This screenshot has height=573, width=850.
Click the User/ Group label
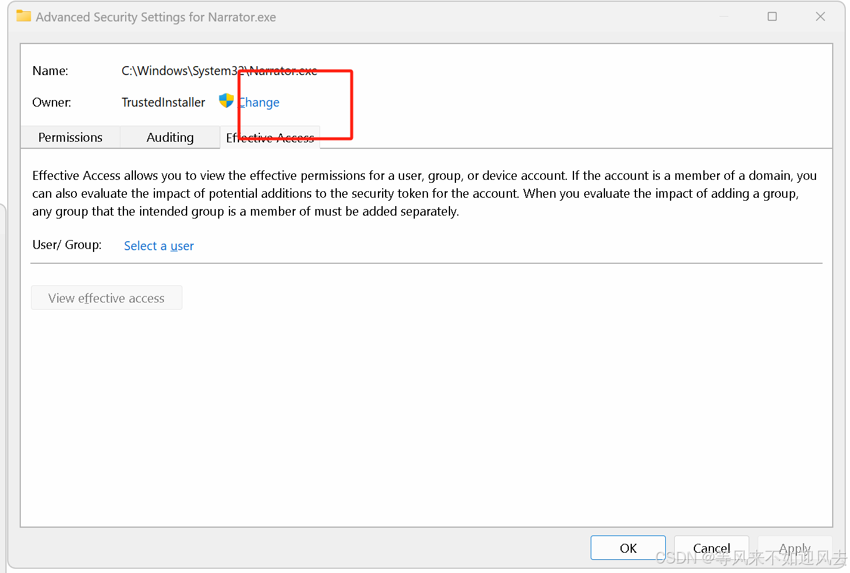(x=67, y=245)
